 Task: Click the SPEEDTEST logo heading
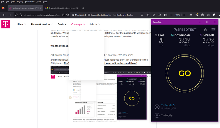coord(185,30)
